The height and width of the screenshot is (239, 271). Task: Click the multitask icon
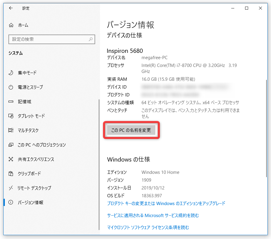(x=11, y=130)
